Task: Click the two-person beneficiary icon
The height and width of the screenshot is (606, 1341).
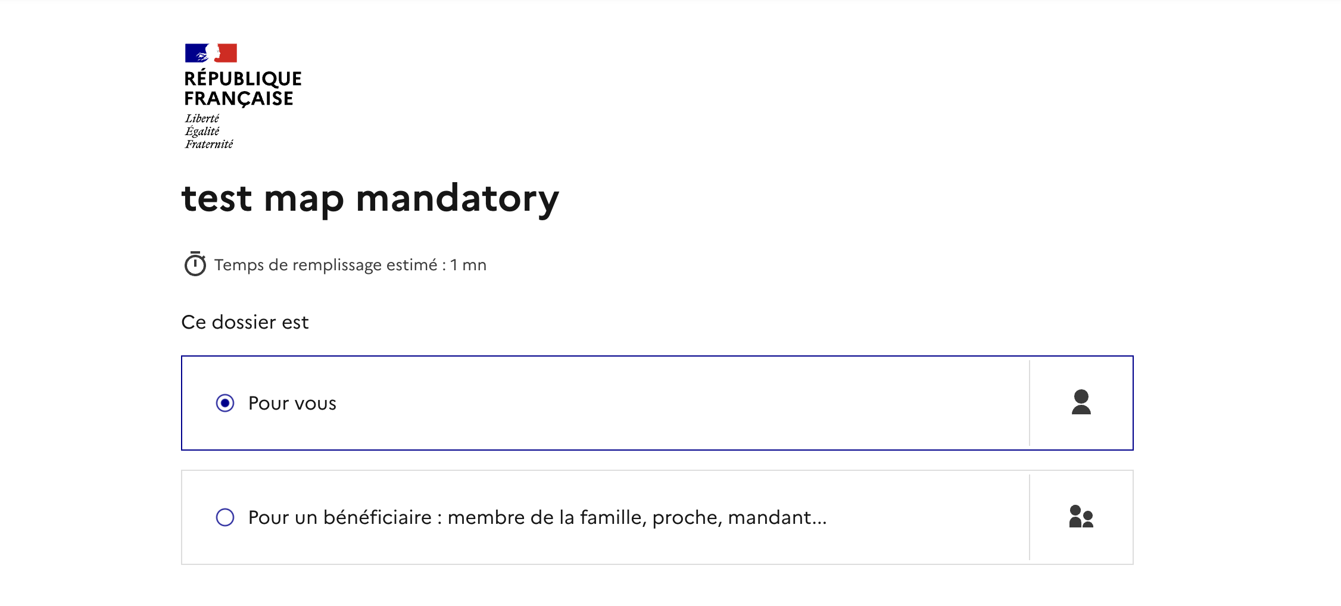Action: pyautogui.click(x=1081, y=517)
